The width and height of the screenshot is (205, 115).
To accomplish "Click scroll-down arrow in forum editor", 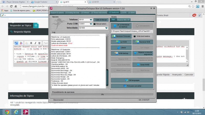I will point(187,61).
